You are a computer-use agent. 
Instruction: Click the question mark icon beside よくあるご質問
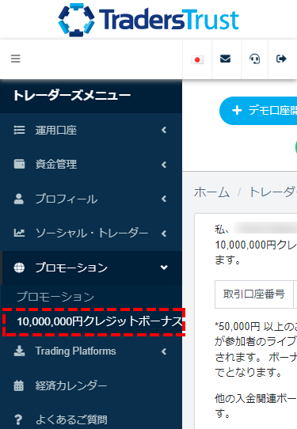(18, 420)
